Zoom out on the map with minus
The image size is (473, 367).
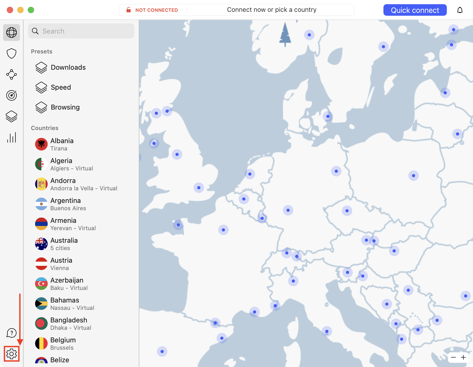tap(453, 357)
